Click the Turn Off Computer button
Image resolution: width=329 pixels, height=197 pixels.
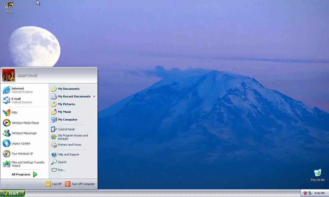(80, 184)
